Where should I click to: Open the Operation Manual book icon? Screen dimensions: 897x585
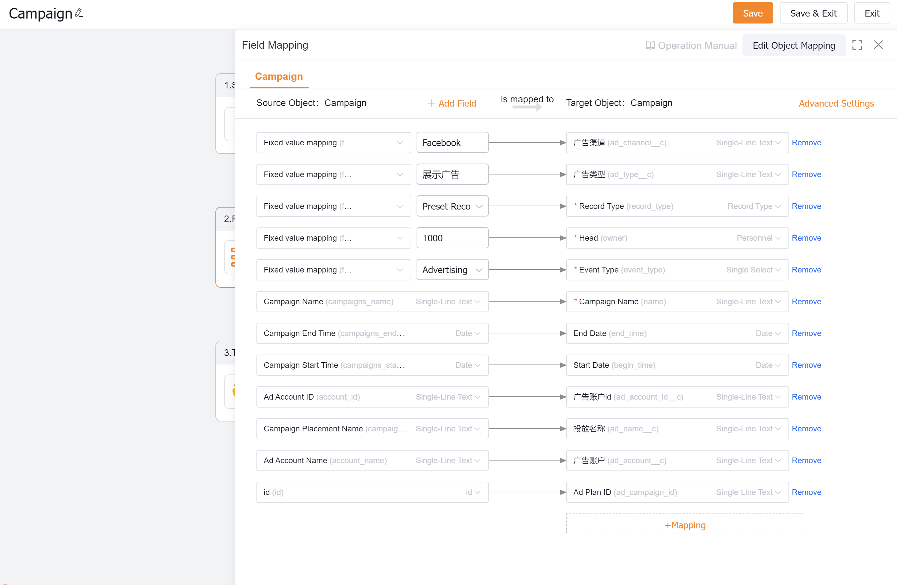tap(650, 46)
